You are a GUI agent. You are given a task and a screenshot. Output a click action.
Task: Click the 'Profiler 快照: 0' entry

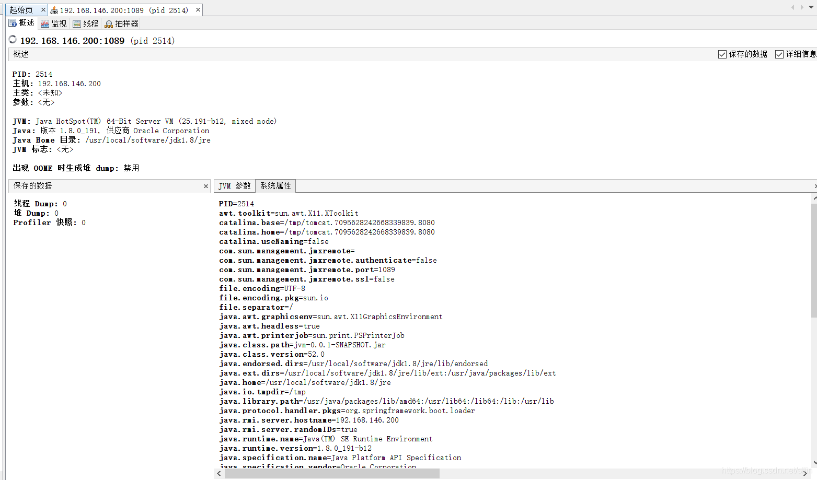50,223
